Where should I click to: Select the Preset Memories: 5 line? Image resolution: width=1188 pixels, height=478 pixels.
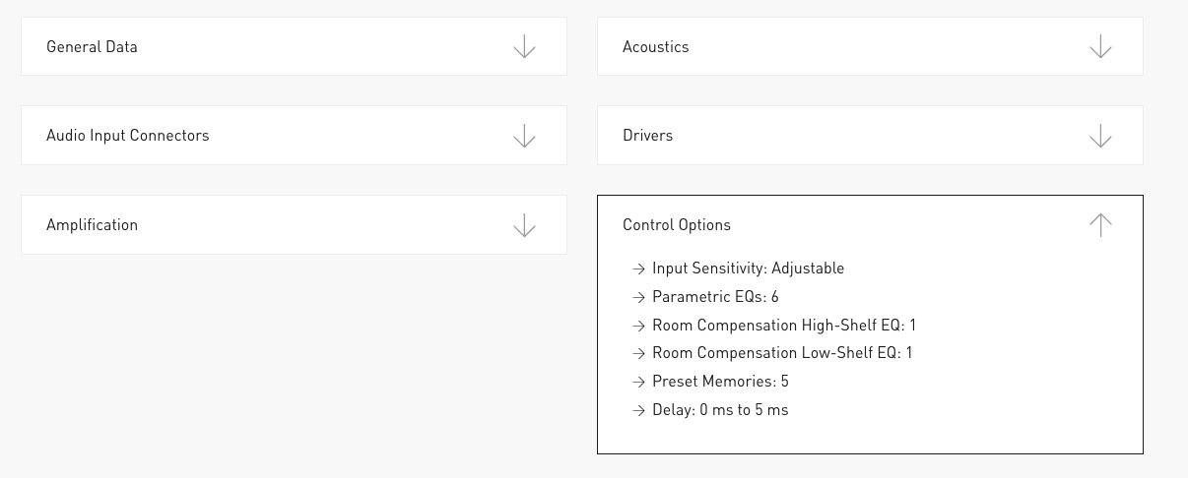[720, 382]
